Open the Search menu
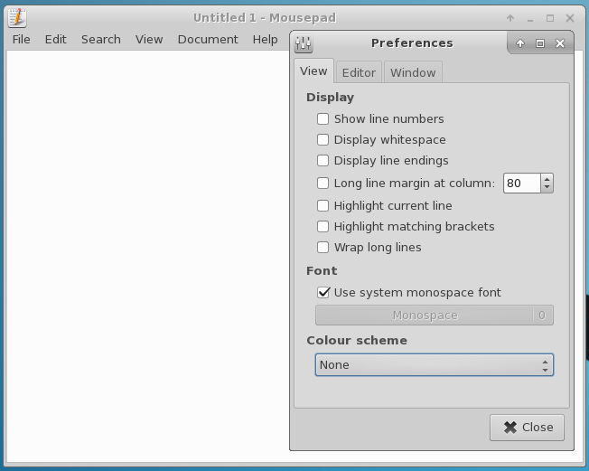This screenshot has height=471, width=589. [x=100, y=39]
